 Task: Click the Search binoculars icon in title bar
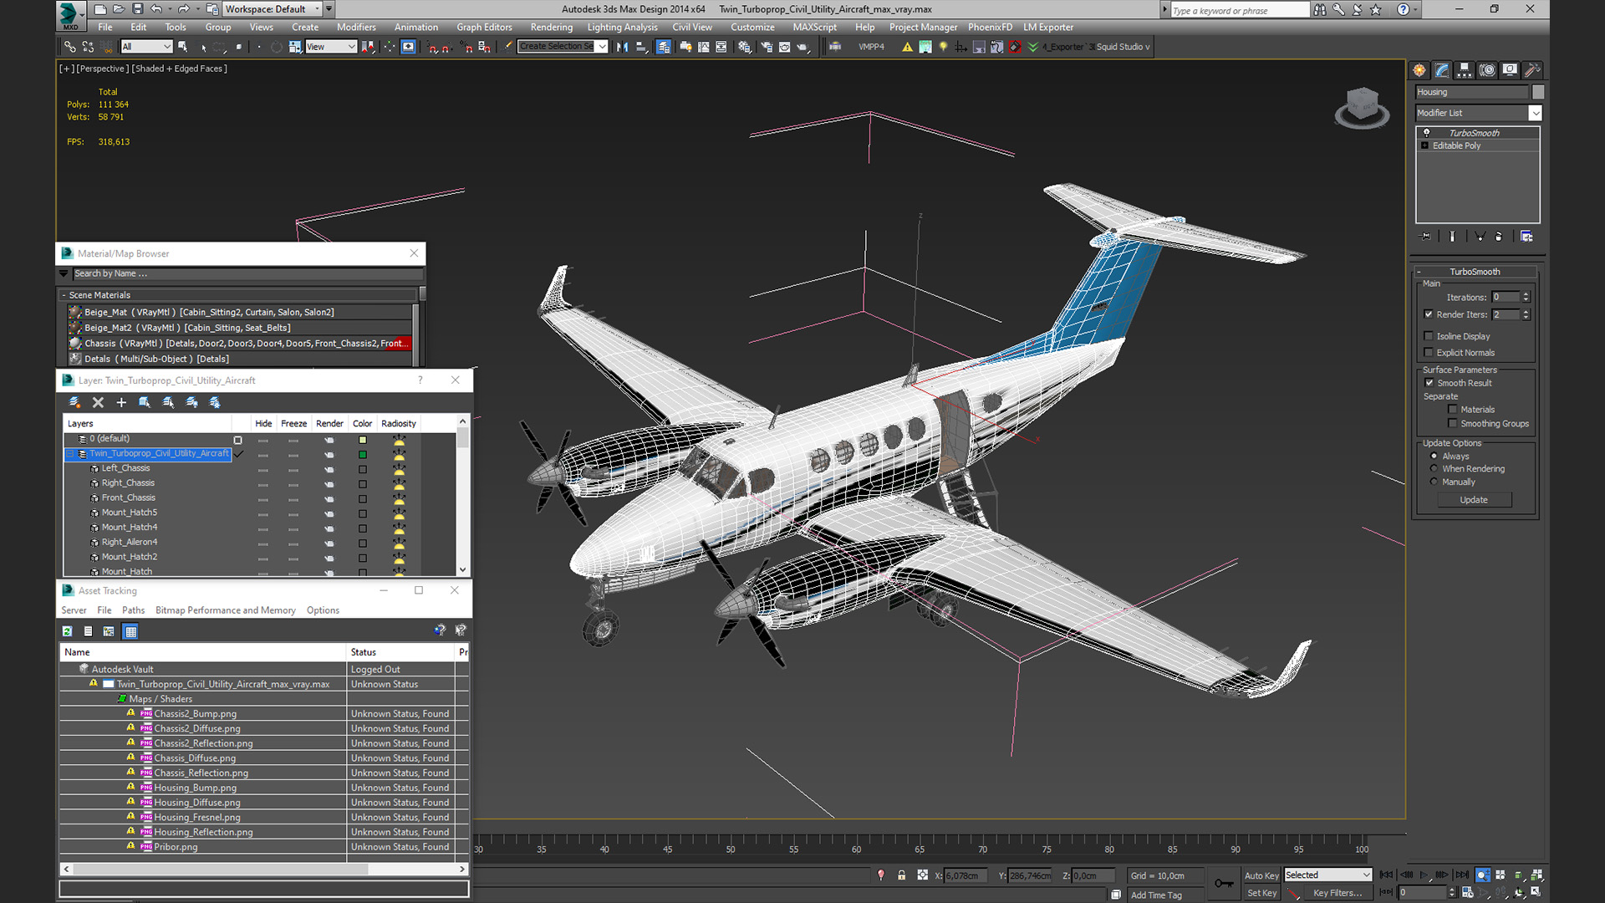click(x=1319, y=9)
